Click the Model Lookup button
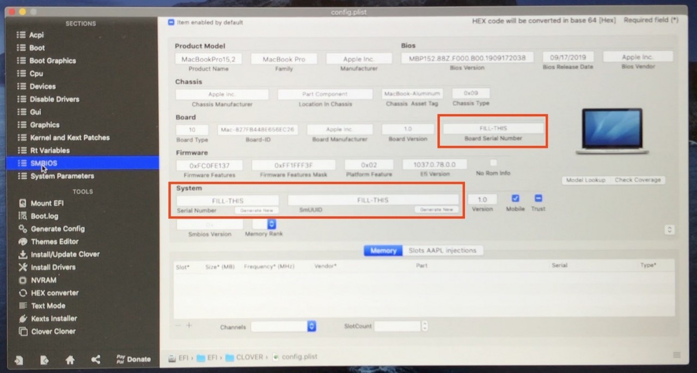 point(586,180)
